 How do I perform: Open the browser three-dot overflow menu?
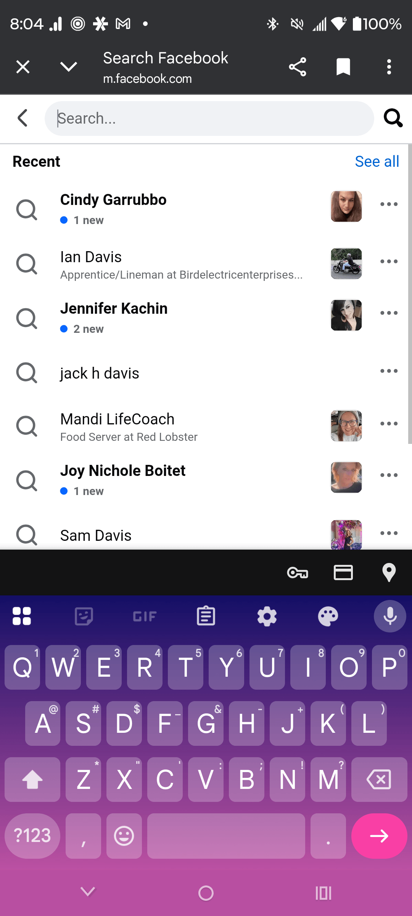click(x=389, y=67)
